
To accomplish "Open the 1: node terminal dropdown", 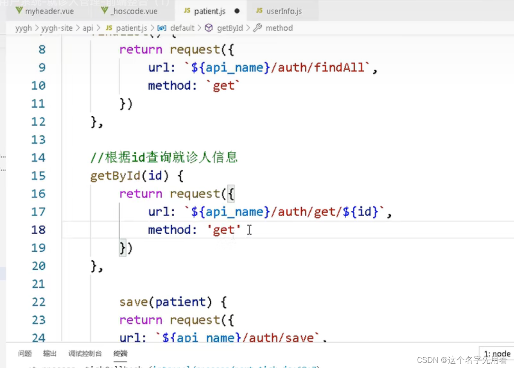I will 496,353.
